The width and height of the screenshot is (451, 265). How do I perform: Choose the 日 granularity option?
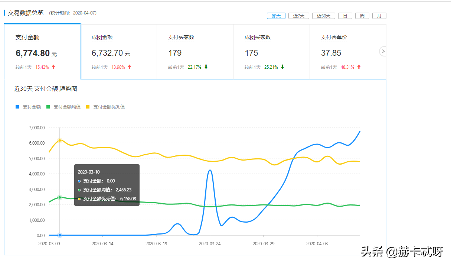point(345,16)
